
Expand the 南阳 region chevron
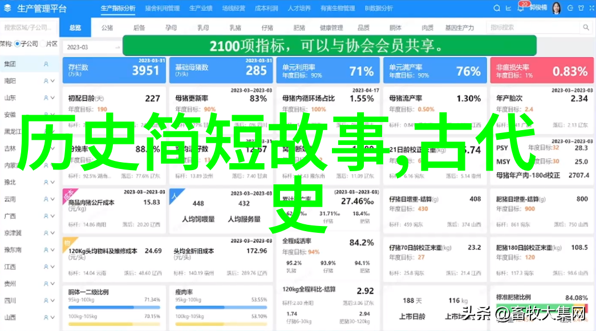52,82
